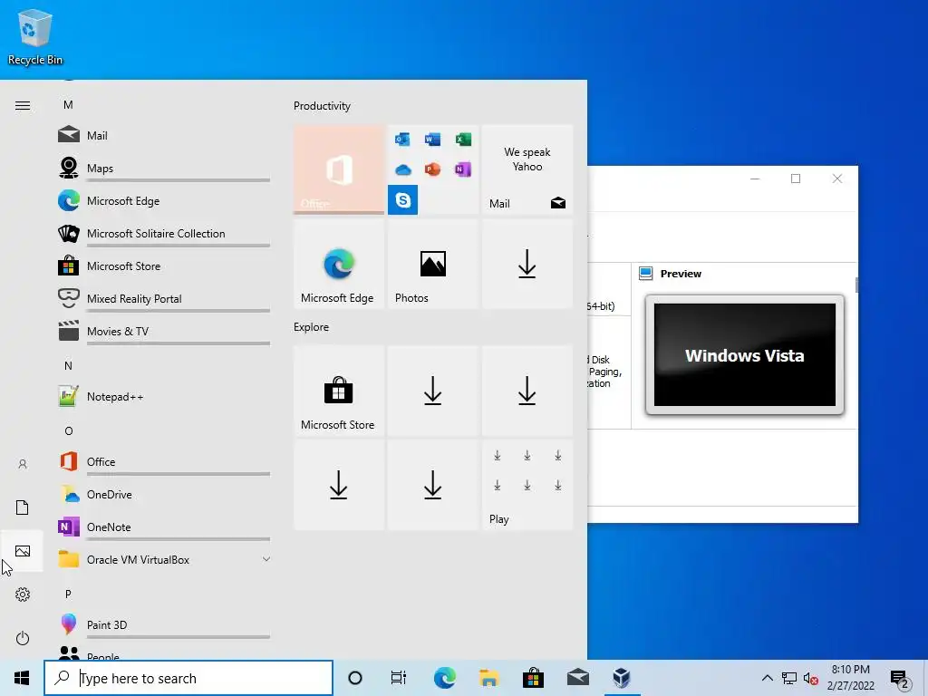Open the muted volume tray icon
Image resolution: width=928 pixels, height=696 pixels.
tap(810, 678)
